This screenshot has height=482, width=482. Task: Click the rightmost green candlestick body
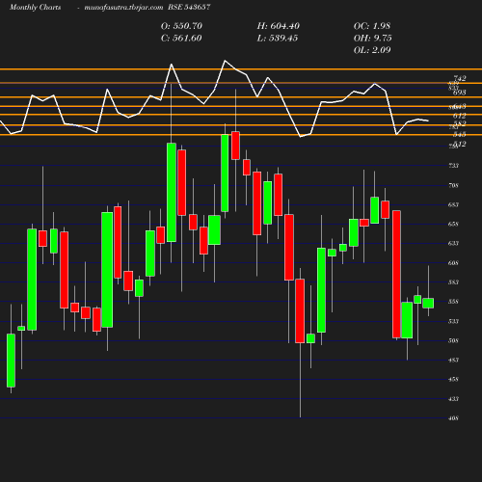tap(428, 303)
